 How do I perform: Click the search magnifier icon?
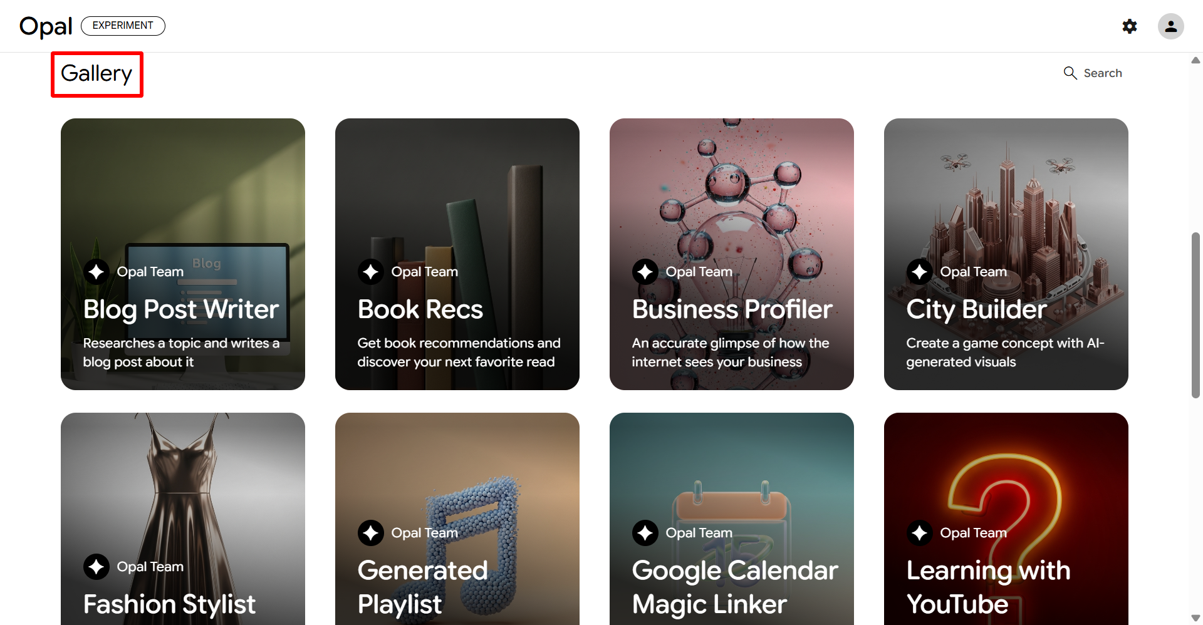click(1070, 73)
